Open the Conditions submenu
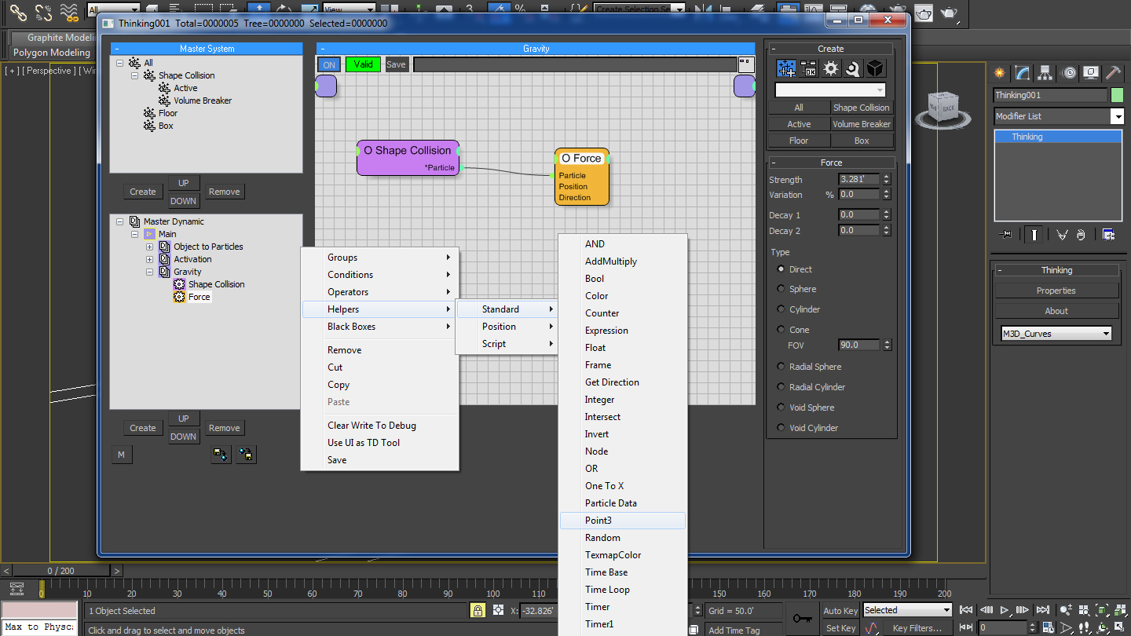Image resolution: width=1131 pixels, height=636 pixels. pos(379,275)
